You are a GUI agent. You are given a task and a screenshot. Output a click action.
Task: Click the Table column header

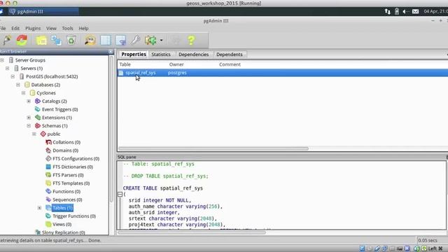click(125, 64)
